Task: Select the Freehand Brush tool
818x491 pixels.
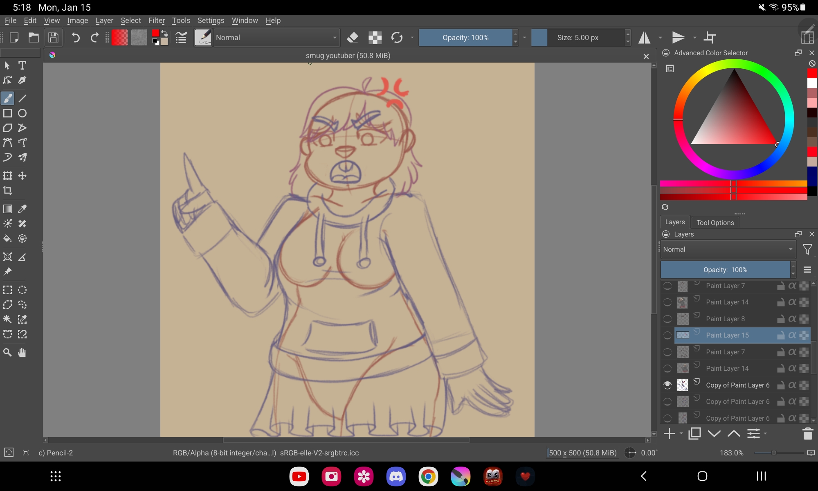Action: pyautogui.click(x=8, y=99)
